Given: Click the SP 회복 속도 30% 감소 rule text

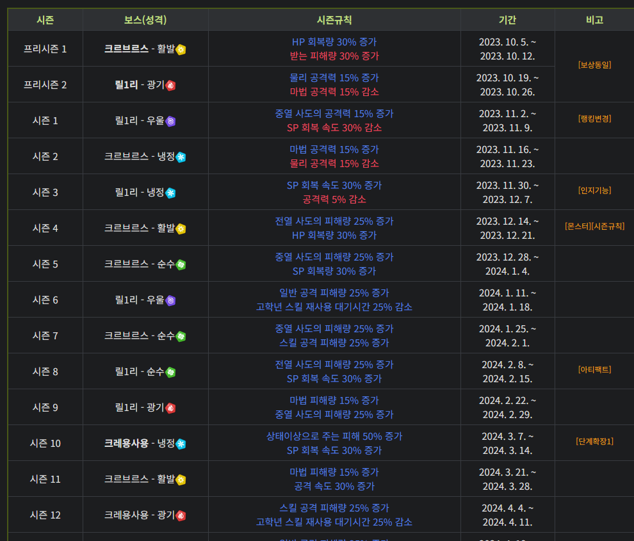Looking at the screenshot, I should pos(334,128).
